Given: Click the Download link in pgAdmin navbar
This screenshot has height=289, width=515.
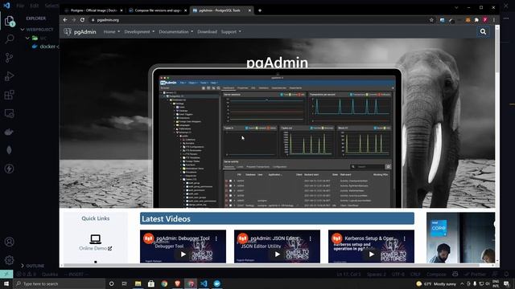Looking at the screenshot, I should (x=207, y=32).
